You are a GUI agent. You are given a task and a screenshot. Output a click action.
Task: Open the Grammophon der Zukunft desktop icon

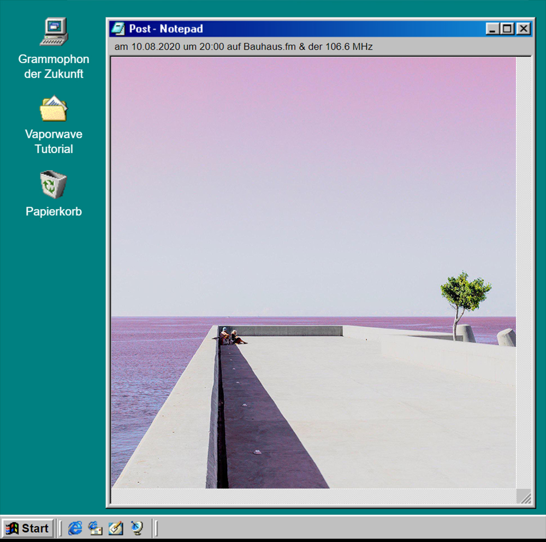[54, 32]
